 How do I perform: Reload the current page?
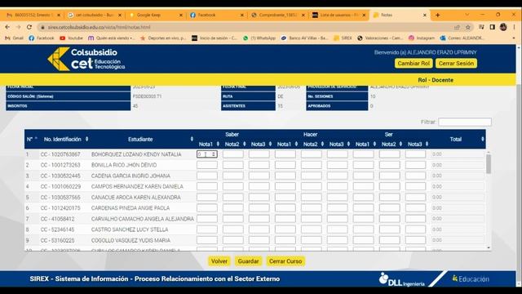click(29, 27)
